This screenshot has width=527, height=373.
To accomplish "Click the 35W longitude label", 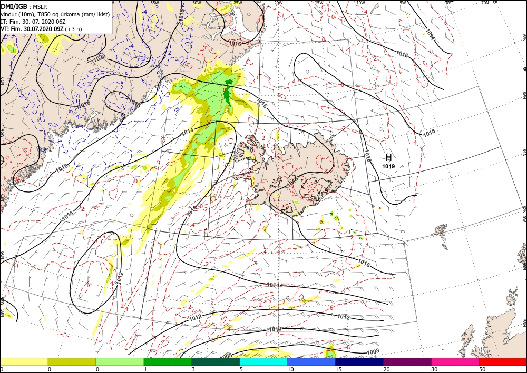I will tap(154, 3).
